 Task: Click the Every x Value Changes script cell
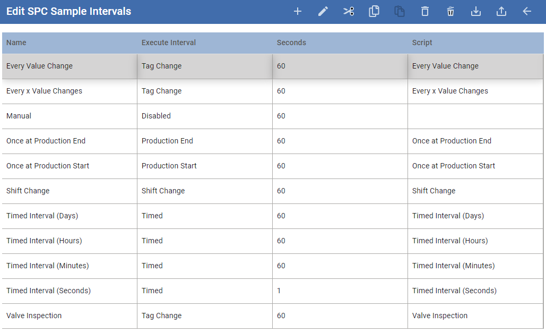pos(450,91)
